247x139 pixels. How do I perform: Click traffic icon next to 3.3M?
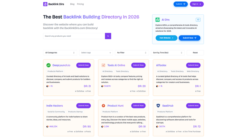tap(102, 127)
